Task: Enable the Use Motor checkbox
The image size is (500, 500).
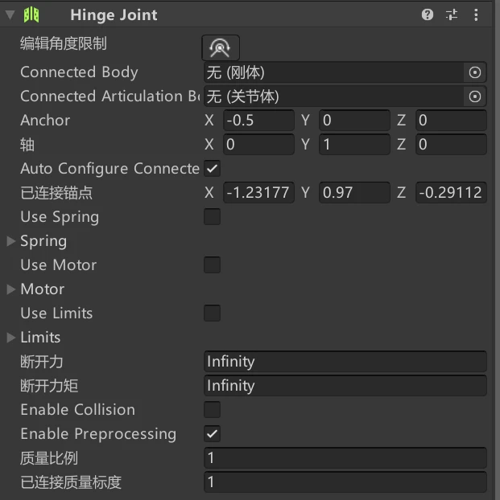Action: click(212, 265)
